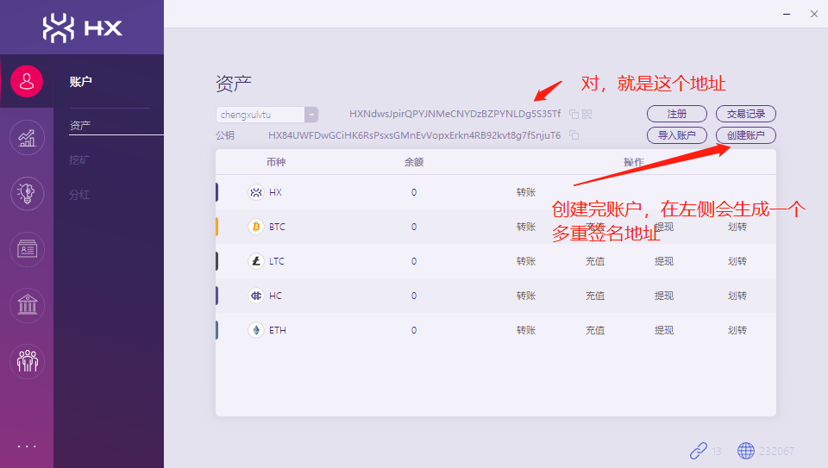Click 划转 in the LTC row
828x468 pixels.
[737, 261]
